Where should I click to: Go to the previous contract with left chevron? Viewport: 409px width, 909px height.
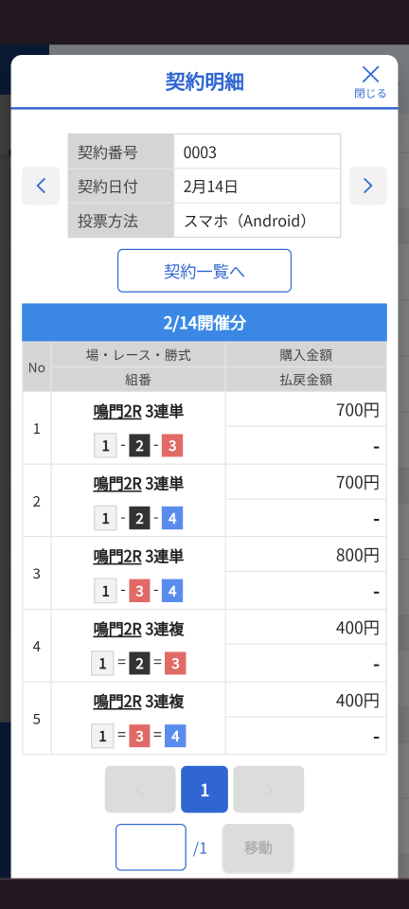(x=41, y=186)
